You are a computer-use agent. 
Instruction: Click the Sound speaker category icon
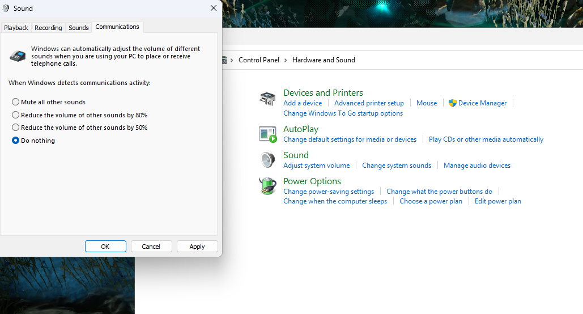(267, 160)
